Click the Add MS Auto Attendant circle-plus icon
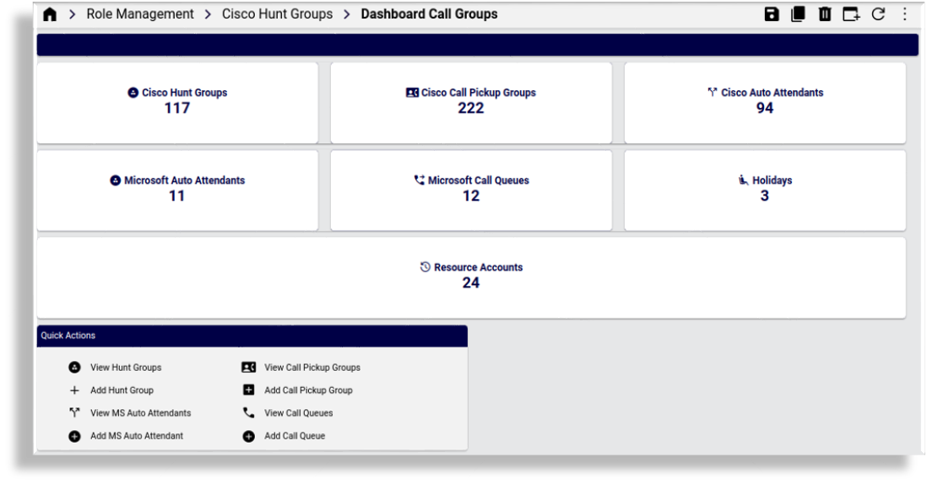This screenshot has height=484, width=927. click(x=74, y=436)
